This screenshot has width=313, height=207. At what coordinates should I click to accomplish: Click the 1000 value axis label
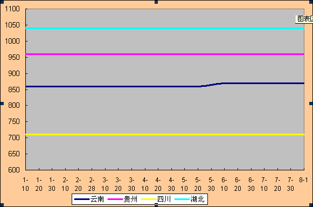[12, 41]
